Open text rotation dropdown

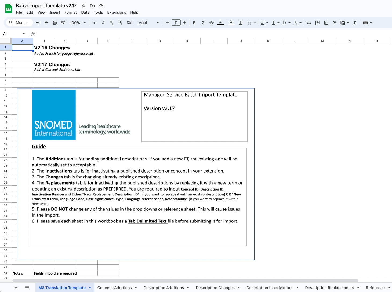[x=297, y=23]
